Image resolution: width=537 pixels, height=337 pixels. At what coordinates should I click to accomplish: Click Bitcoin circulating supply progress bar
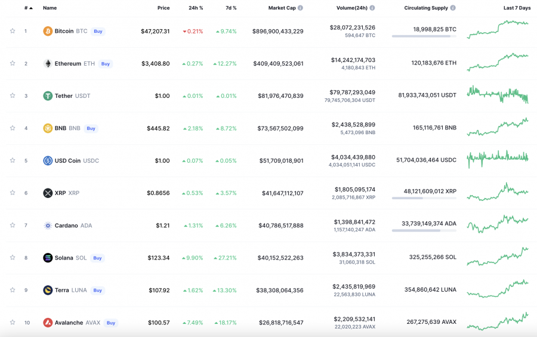point(424,36)
